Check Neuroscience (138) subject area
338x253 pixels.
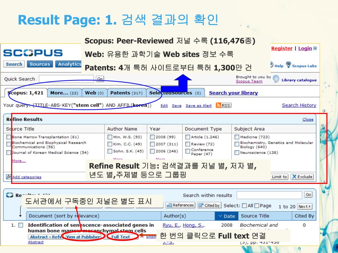237,153
